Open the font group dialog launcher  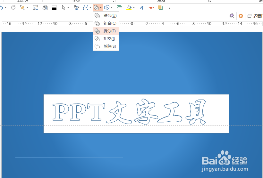(113, 1)
